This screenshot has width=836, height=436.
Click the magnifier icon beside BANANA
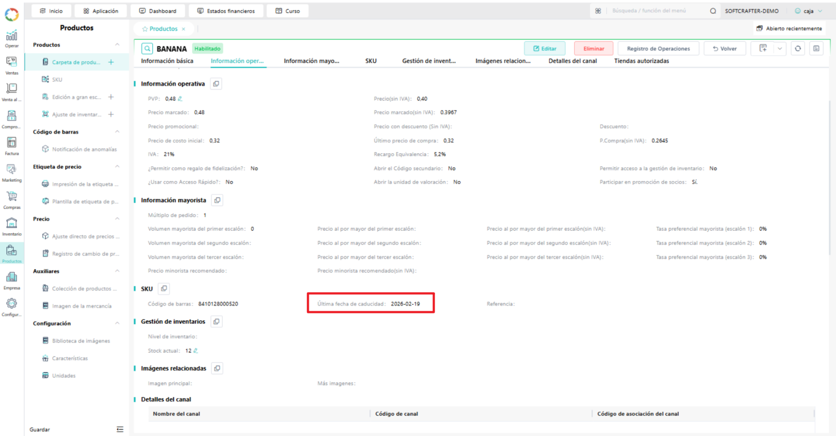point(147,48)
